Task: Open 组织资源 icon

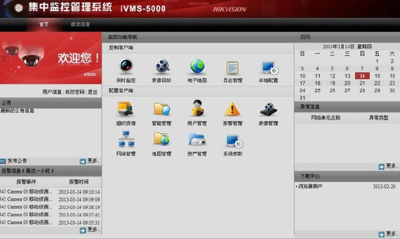Action: point(125,109)
